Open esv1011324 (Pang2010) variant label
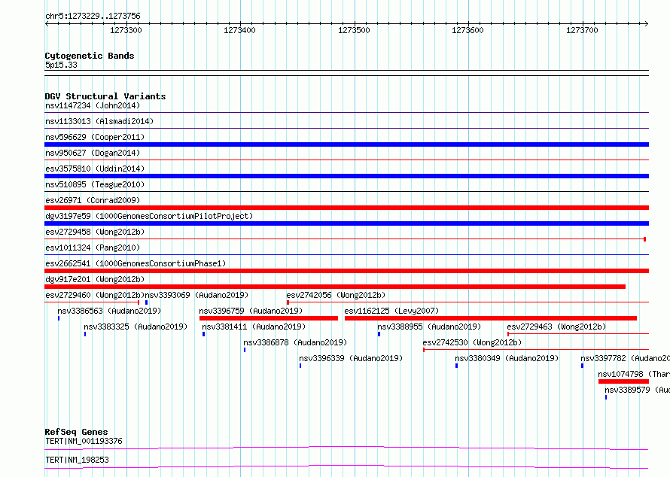670x477 pixels. [x=93, y=248]
